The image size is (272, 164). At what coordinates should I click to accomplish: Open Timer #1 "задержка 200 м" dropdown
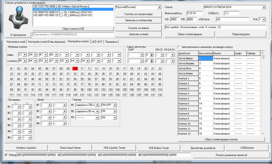coord(97,105)
